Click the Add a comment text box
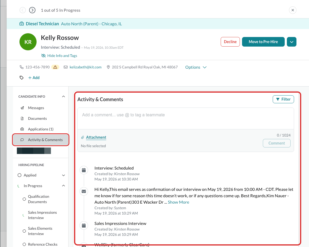 pyautogui.click(x=185, y=118)
